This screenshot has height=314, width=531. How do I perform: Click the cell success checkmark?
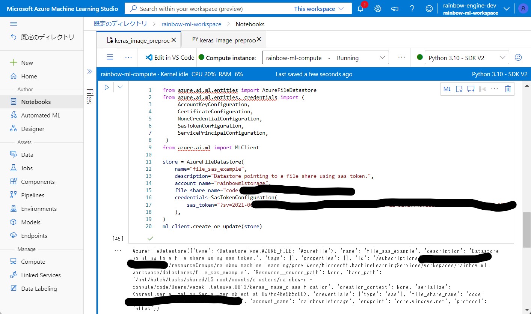pos(151,238)
